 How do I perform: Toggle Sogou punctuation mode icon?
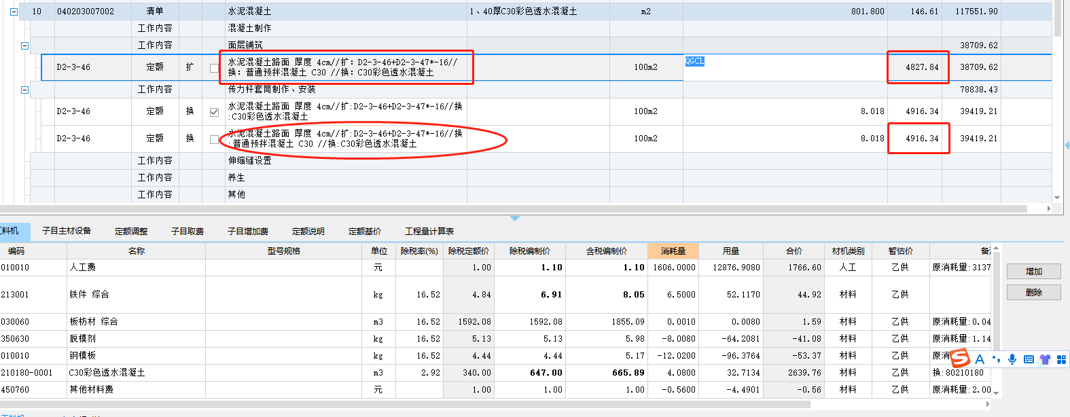(x=996, y=359)
